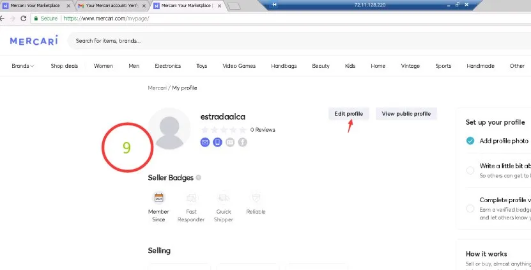Toggle the Add profile photo checkmark
Image resolution: width=531 pixels, height=270 pixels.
click(x=470, y=141)
